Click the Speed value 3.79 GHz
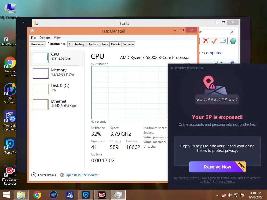The width and height of the screenshot is (267, 200). point(120,134)
